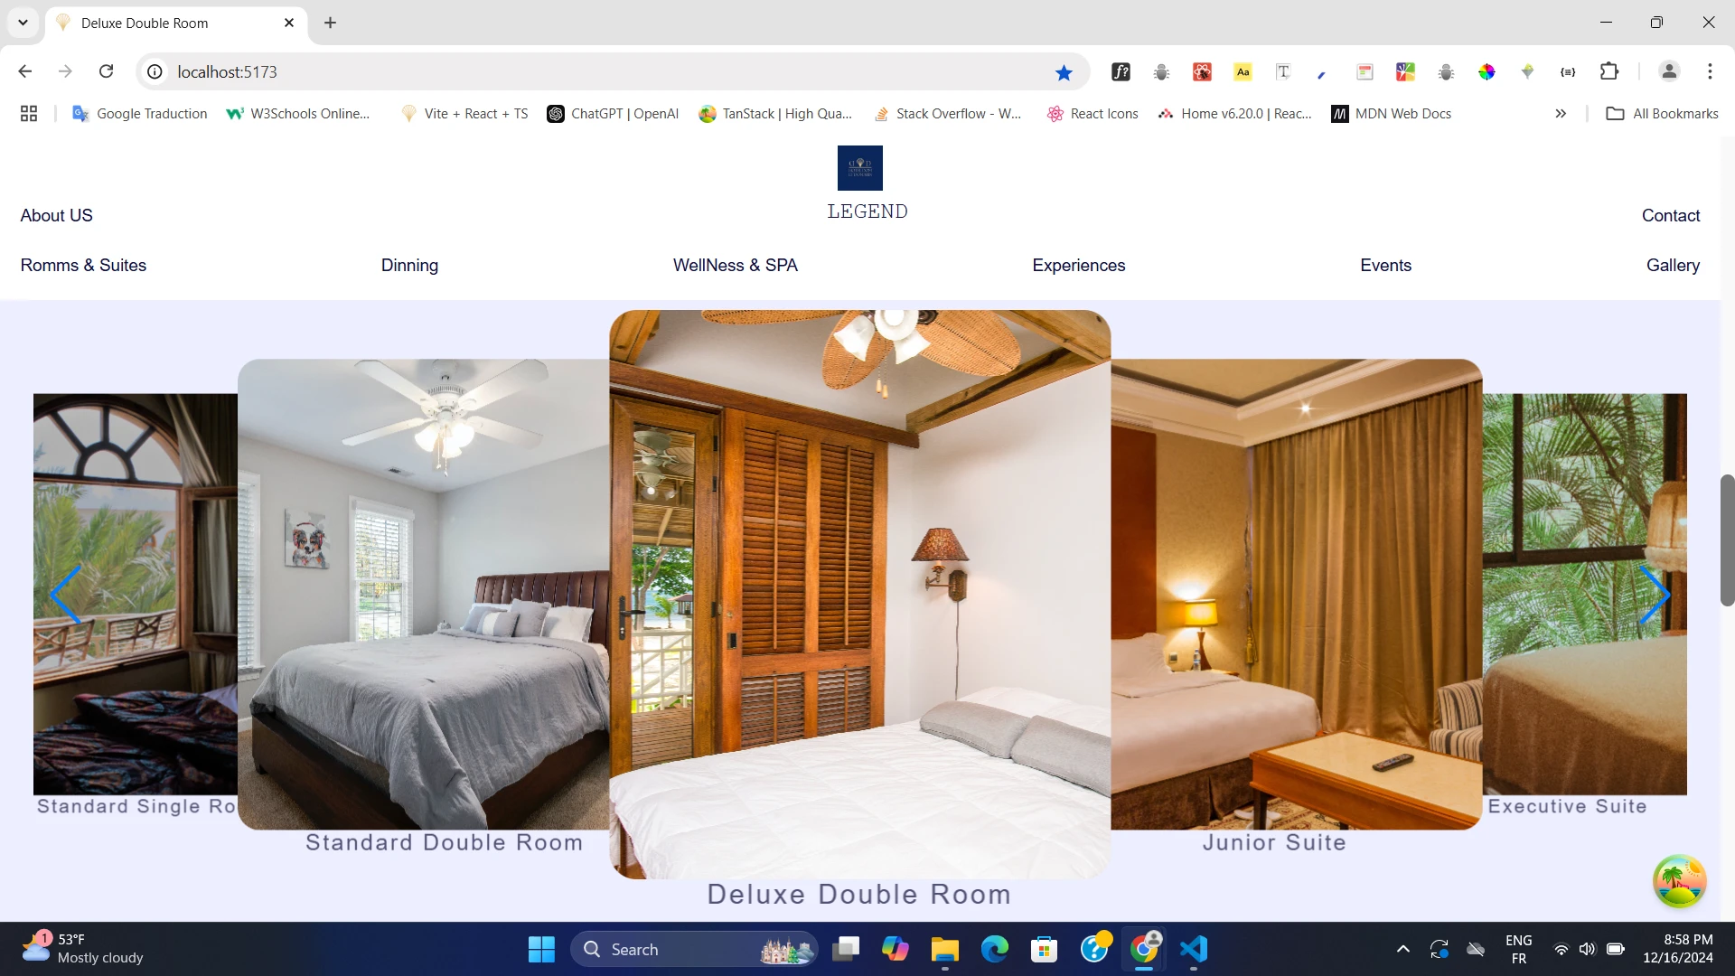Image resolution: width=1735 pixels, height=976 pixels.
Task: Click the floating palm tree beach icon
Action: pyautogui.click(x=1679, y=881)
